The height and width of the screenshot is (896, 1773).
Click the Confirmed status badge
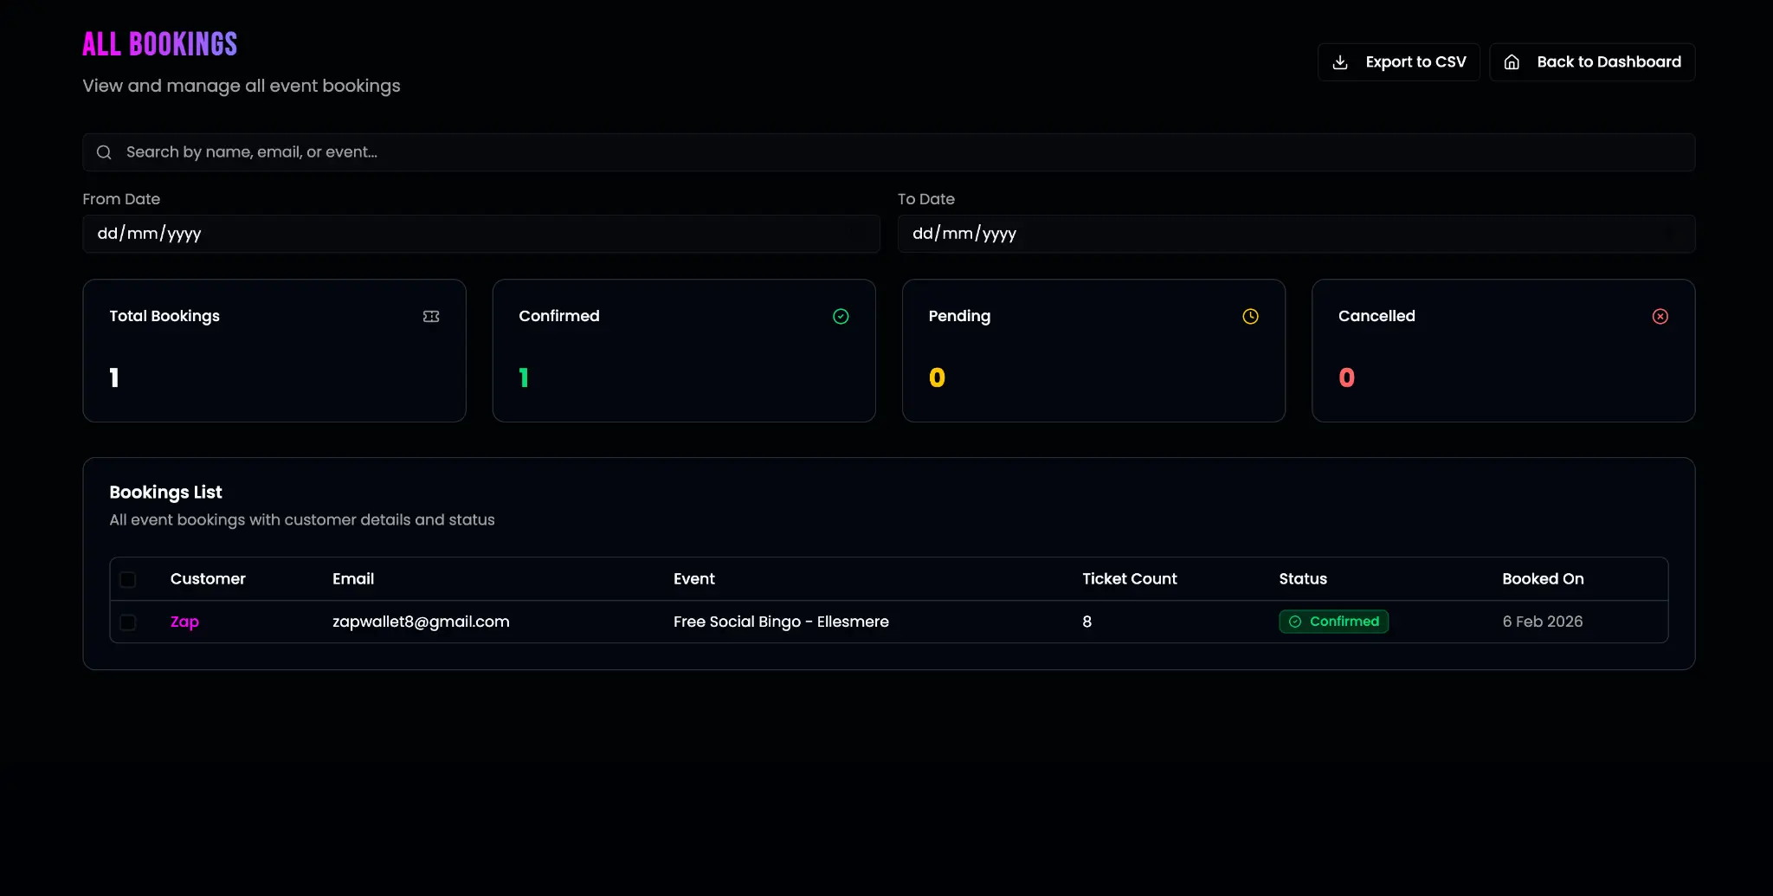1333,622
